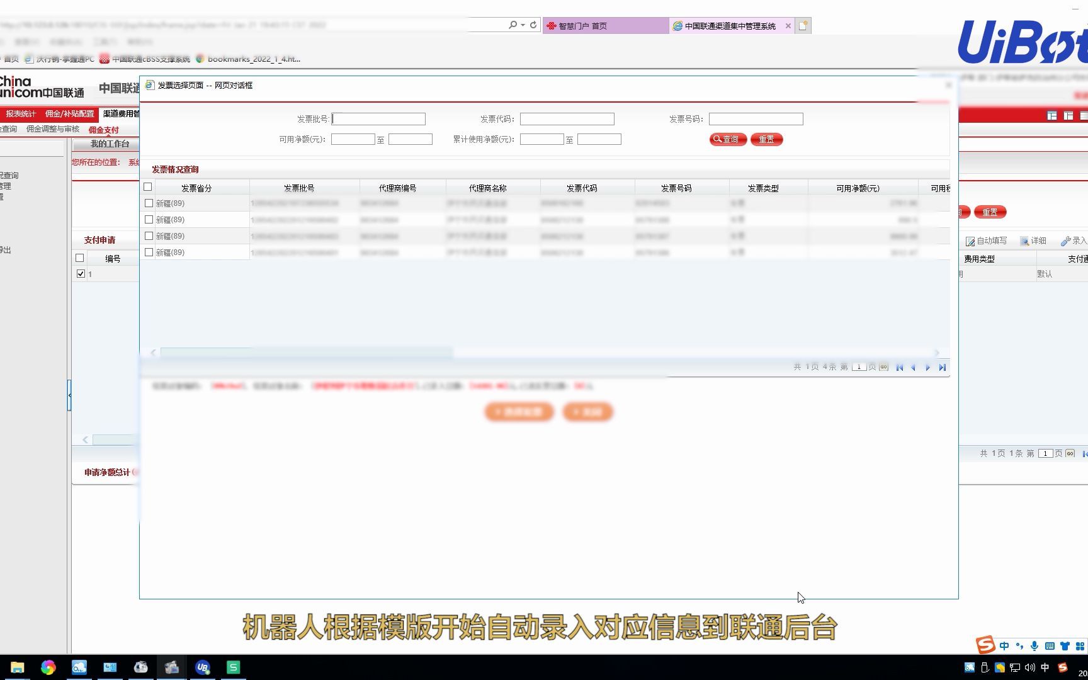
Task: Collapse the lower panel with the arrow chevron
Action: [86, 439]
